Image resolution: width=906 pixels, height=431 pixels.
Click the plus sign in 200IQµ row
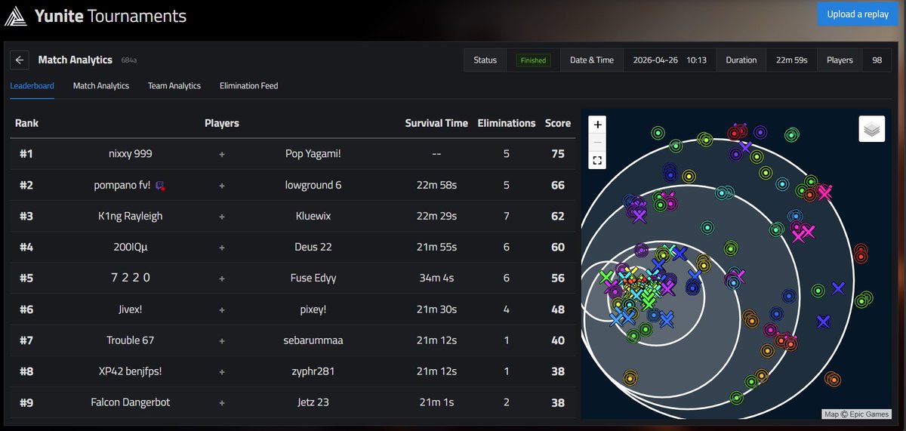221,248
